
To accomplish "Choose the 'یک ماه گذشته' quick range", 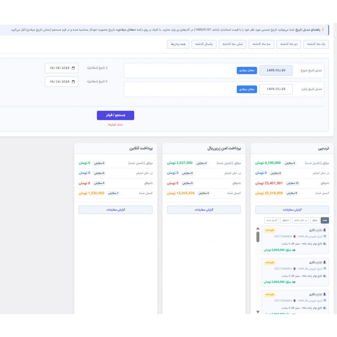I will (316, 44).
